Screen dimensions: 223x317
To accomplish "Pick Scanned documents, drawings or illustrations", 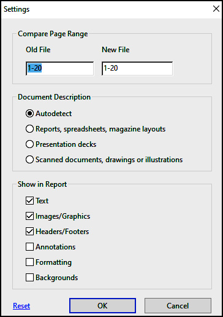I will (x=29, y=160).
